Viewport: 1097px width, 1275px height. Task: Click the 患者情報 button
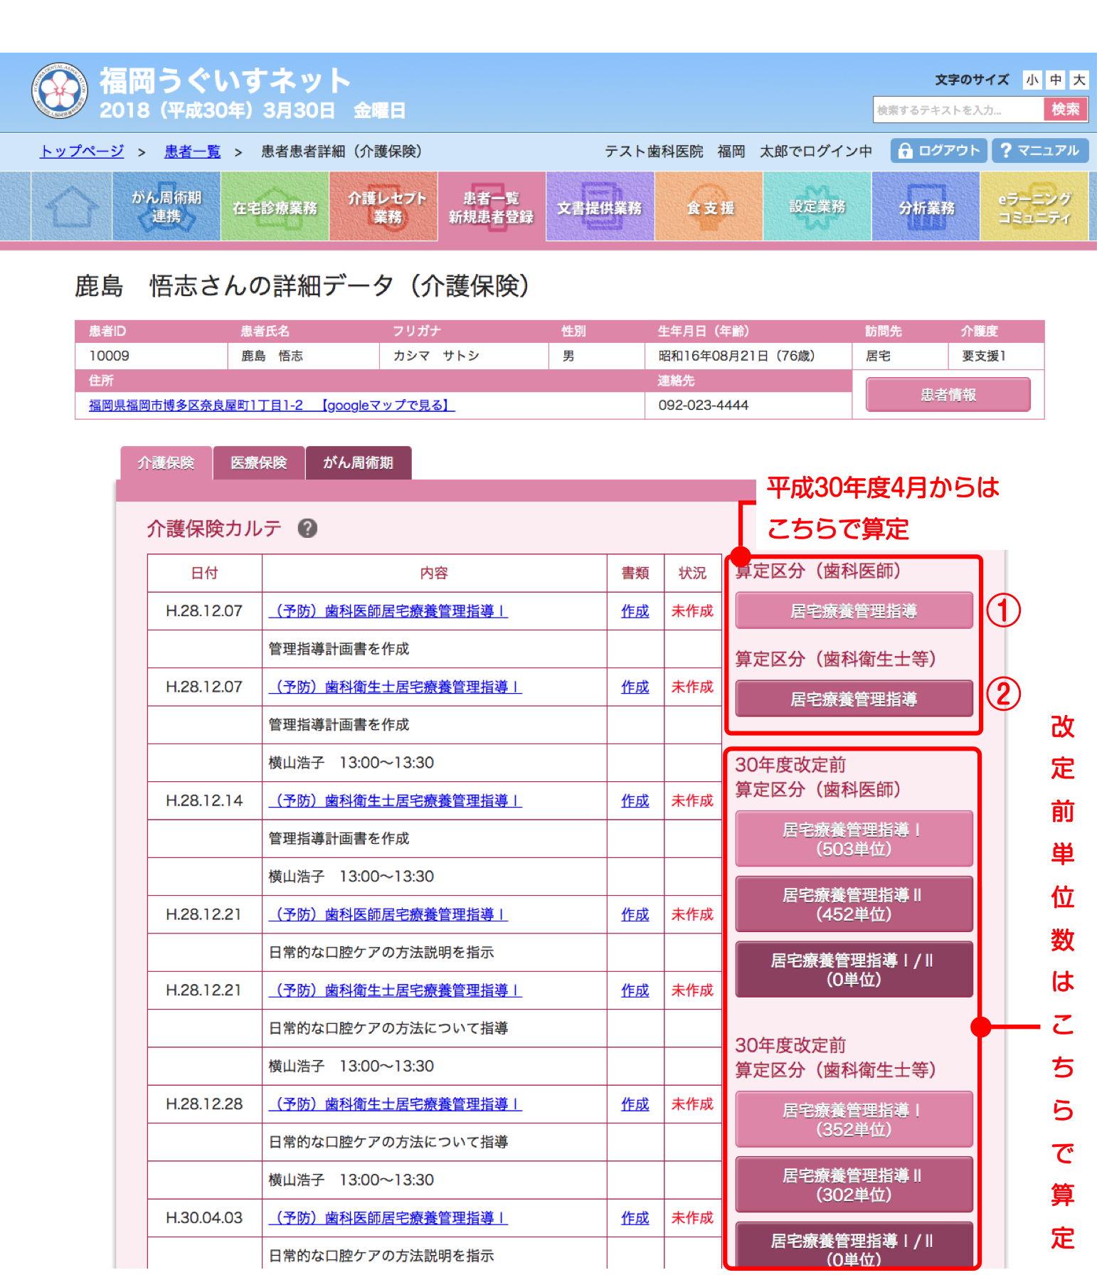click(x=948, y=395)
